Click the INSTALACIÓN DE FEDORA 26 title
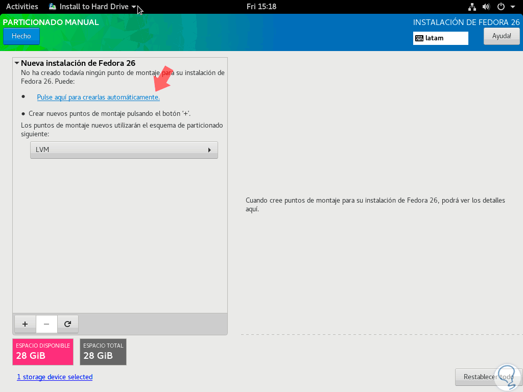This screenshot has width=523, height=392. 466,22
